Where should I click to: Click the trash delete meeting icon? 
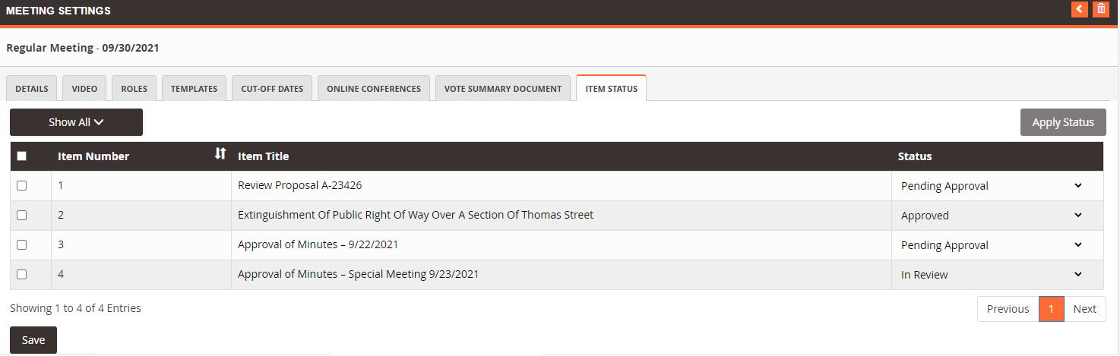1100,9
